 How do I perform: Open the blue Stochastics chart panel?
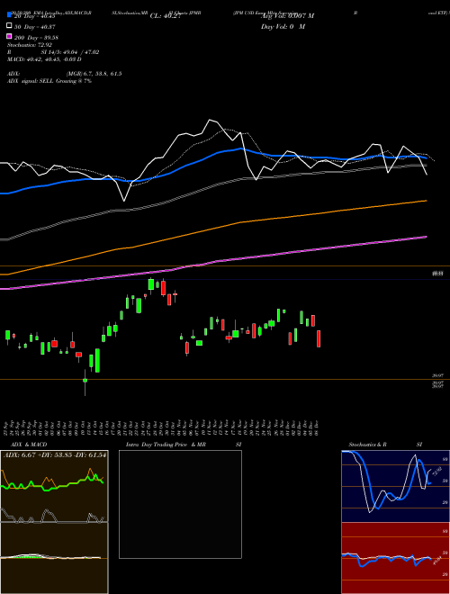(x=395, y=486)
